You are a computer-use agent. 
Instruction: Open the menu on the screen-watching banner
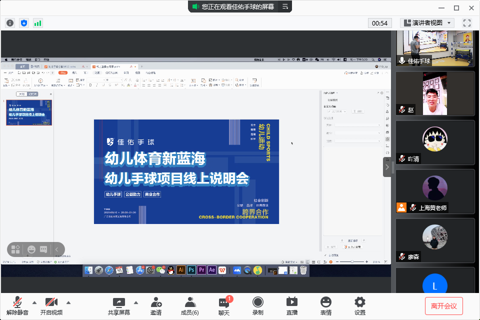pos(285,7)
